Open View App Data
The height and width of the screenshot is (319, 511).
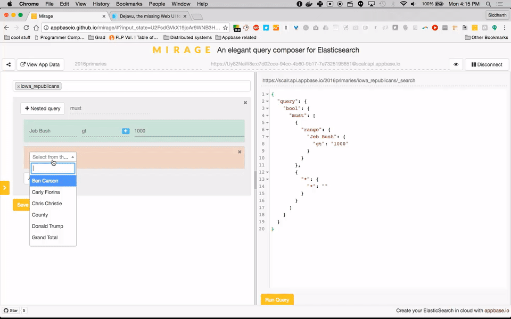pos(40,64)
